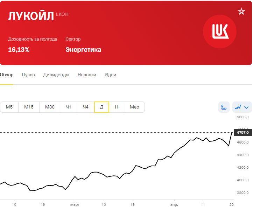Image resolution: width=253 pixels, height=210 pixels.
Task: Choose the Ч4 four-hour timeframe
Action: (86, 107)
